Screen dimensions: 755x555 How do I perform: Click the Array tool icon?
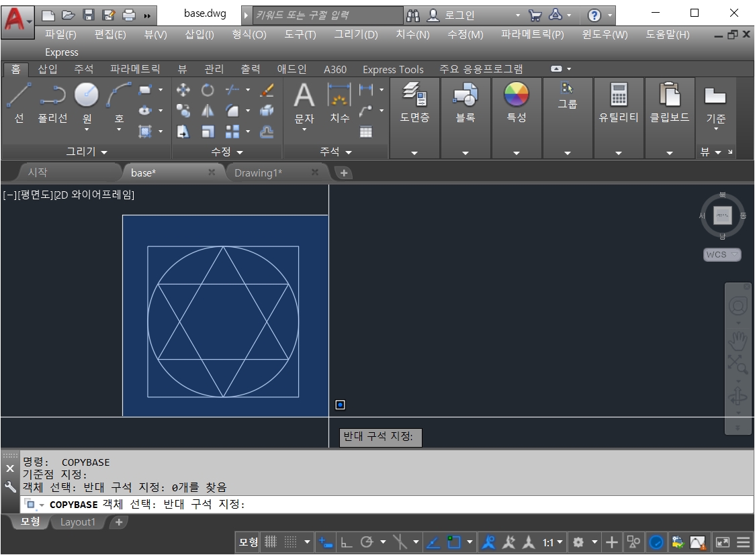232,132
